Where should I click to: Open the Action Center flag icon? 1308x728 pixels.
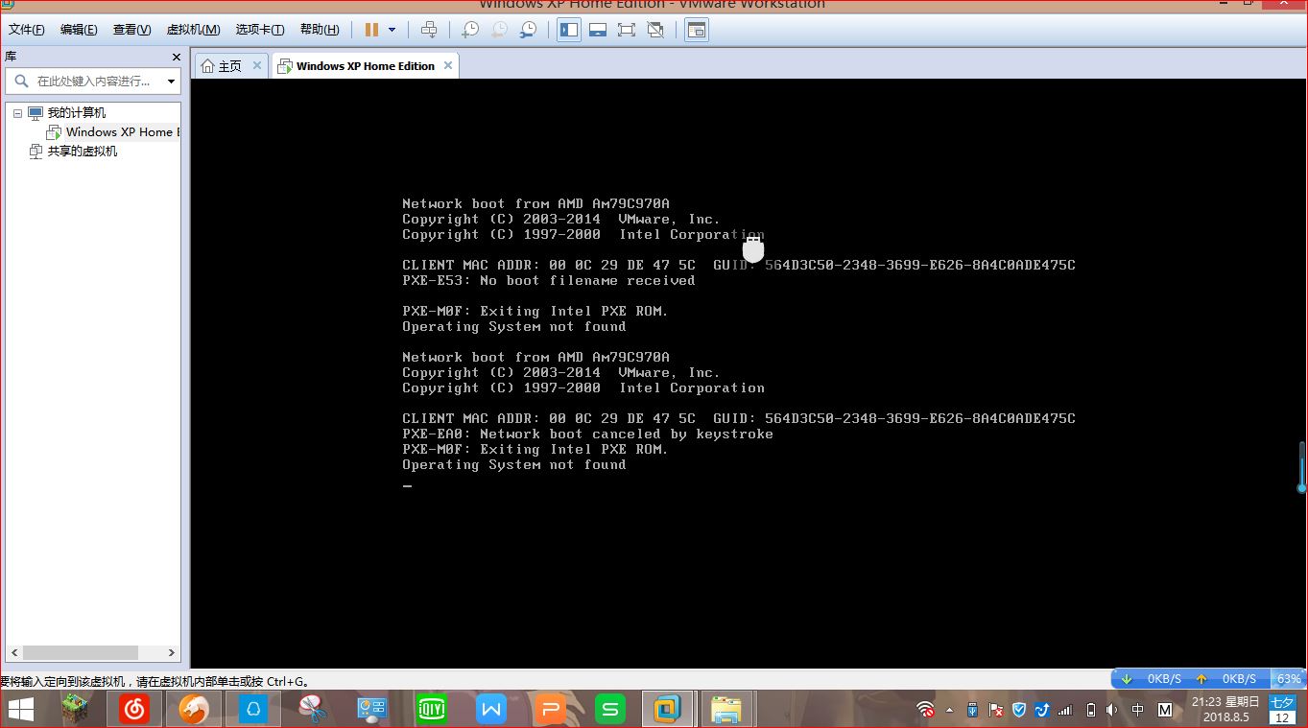tap(996, 710)
